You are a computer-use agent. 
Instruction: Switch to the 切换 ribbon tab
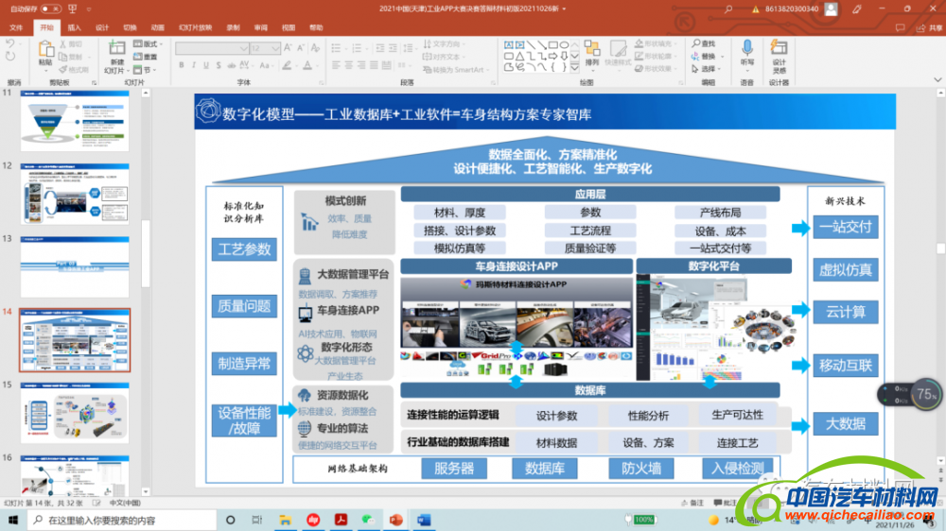pos(130,27)
